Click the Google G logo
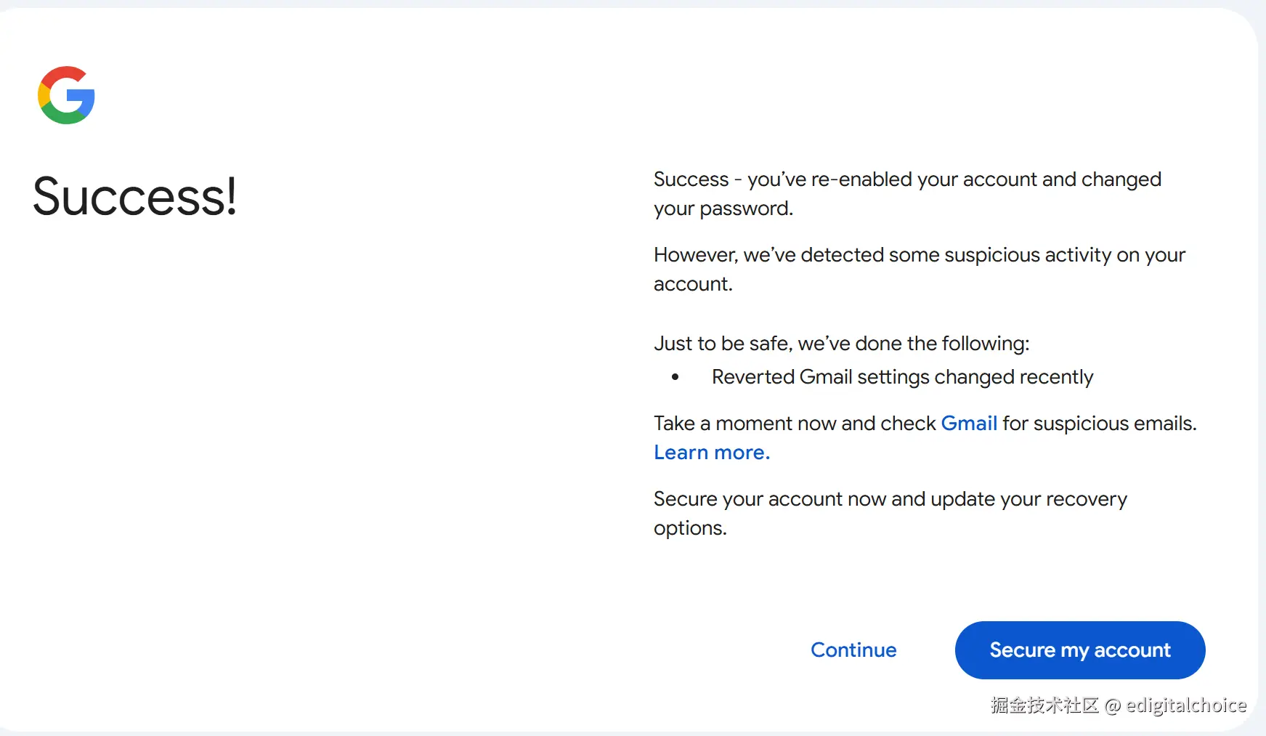 coord(66,95)
